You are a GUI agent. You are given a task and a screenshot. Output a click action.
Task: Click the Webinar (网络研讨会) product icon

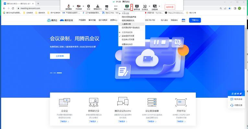94,102
